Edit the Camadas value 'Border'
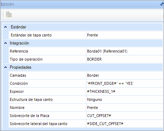164x131 pixels. [124, 75]
